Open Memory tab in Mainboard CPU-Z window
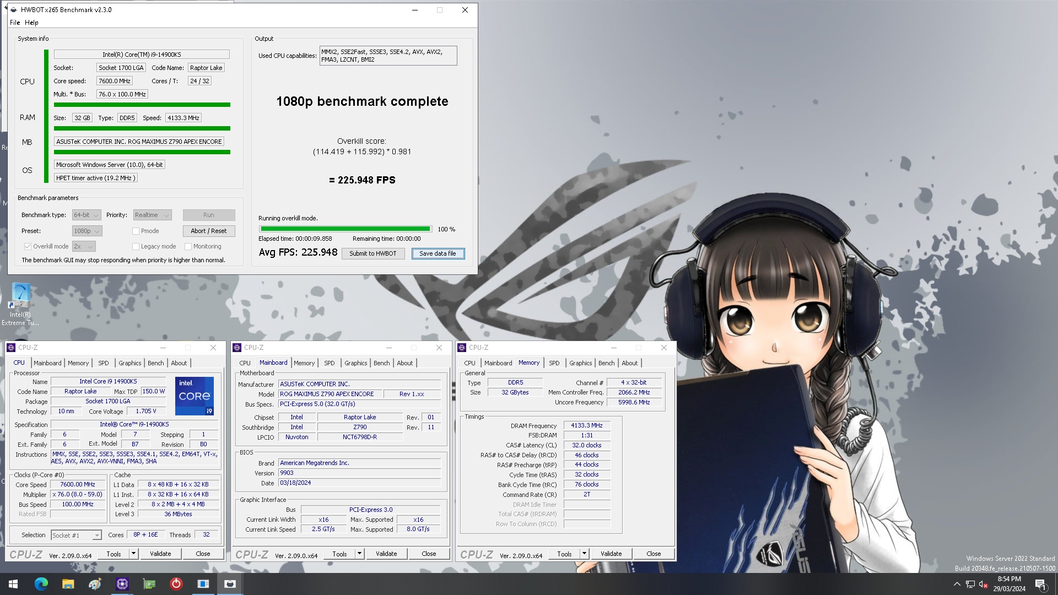The width and height of the screenshot is (1058, 595). coord(304,363)
